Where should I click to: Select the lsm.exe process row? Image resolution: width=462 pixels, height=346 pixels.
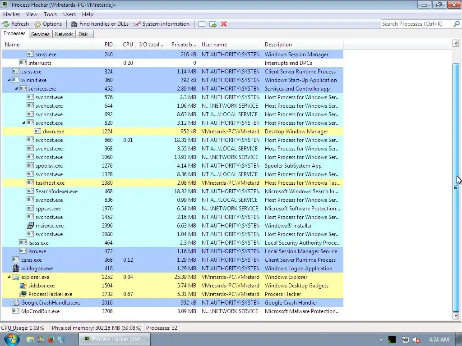click(173, 251)
